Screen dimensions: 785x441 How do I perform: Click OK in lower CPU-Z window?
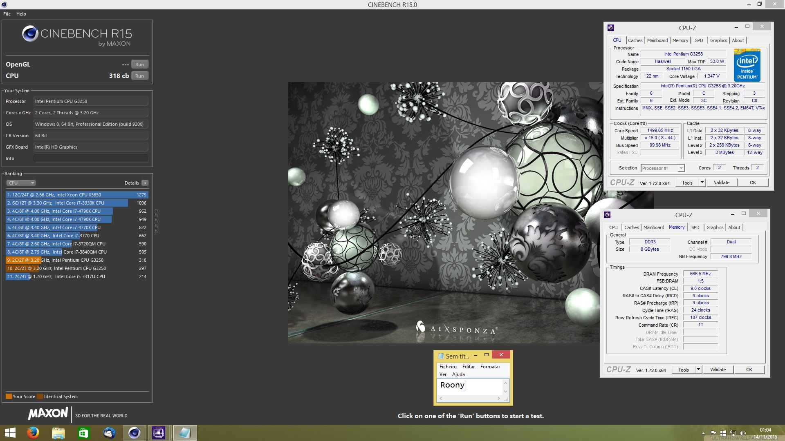point(749,370)
